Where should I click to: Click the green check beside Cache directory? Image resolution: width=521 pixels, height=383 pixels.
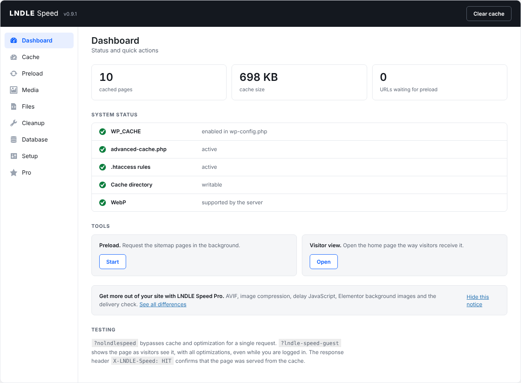[x=103, y=185]
